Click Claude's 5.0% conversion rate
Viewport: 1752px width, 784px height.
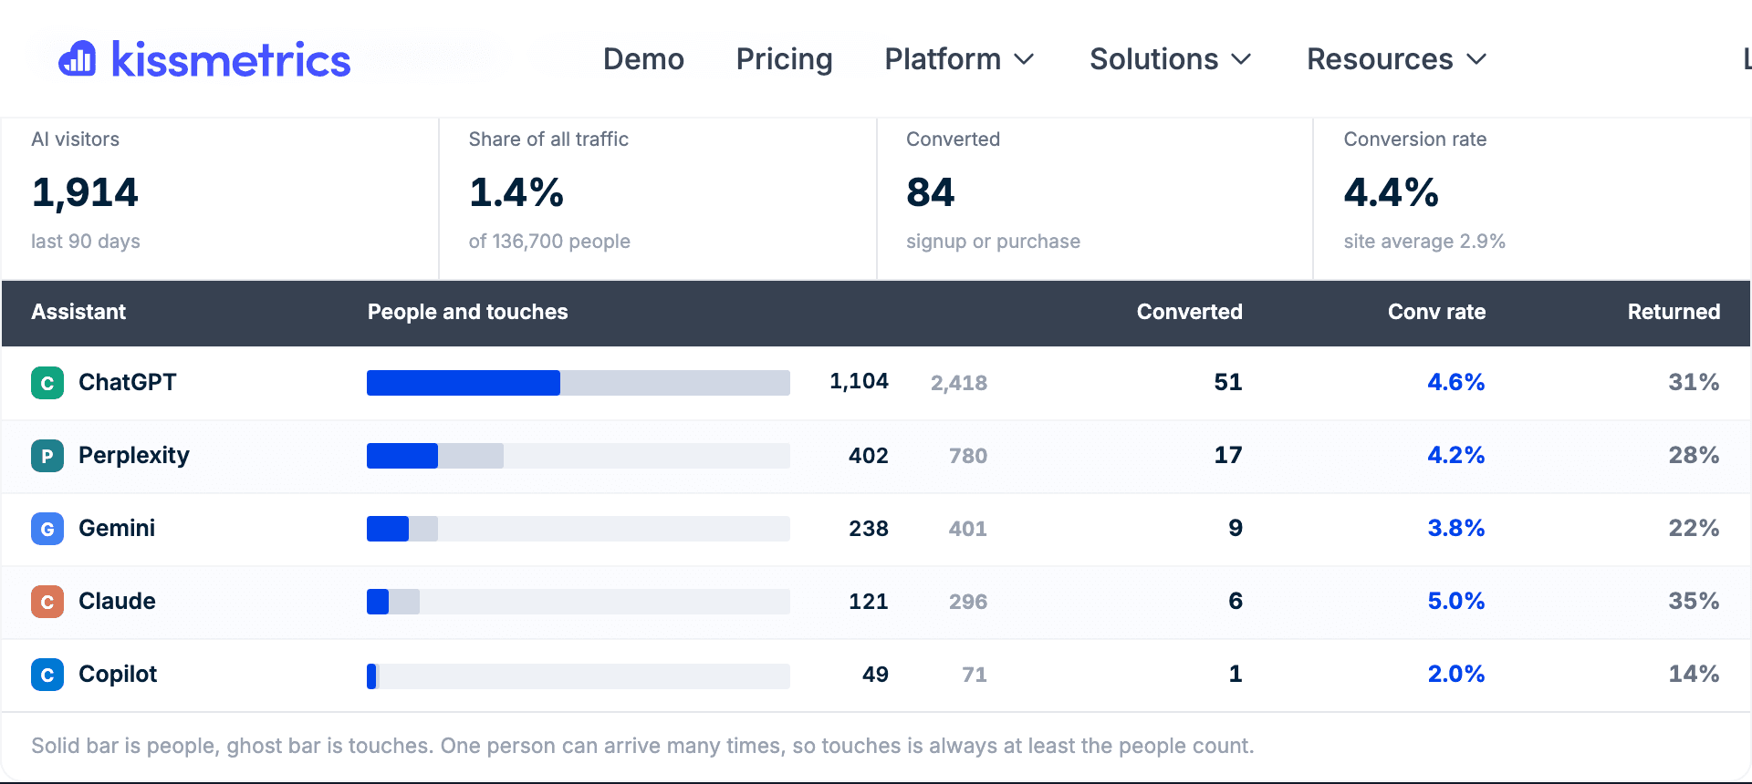(x=1456, y=601)
